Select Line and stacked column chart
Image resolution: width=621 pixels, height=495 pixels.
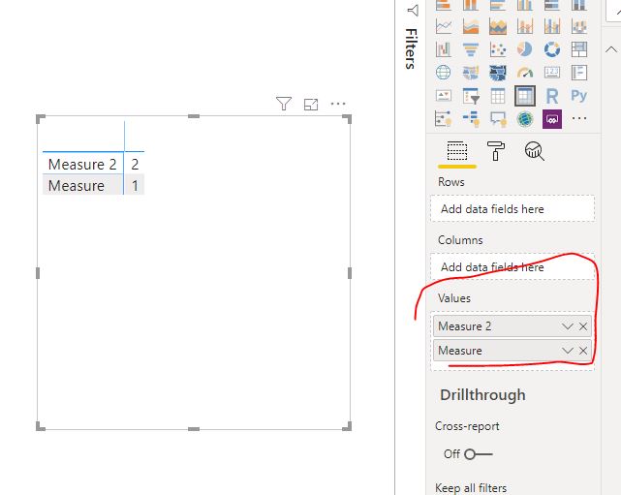click(x=525, y=26)
